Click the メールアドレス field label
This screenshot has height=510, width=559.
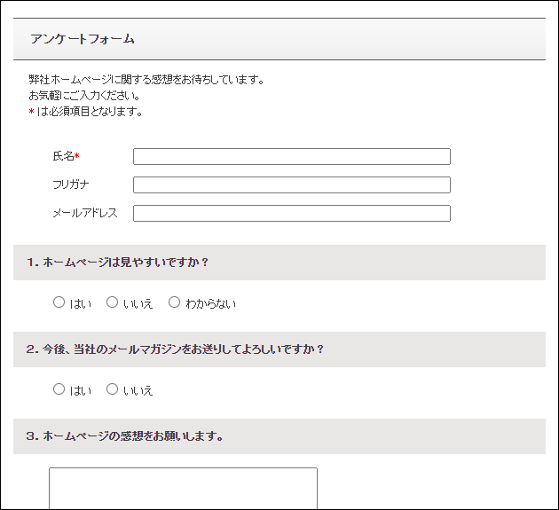tap(85, 214)
